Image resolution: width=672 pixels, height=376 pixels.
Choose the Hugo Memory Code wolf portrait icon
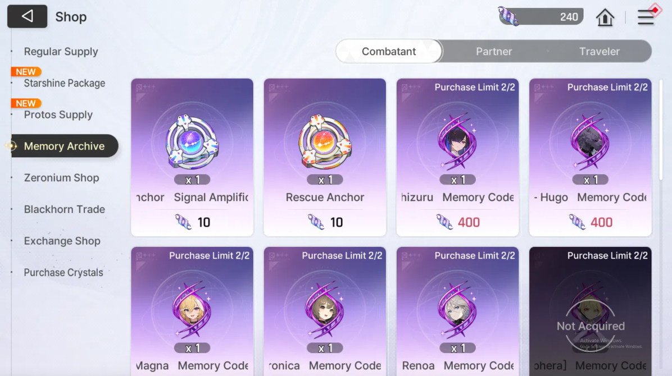pos(590,141)
